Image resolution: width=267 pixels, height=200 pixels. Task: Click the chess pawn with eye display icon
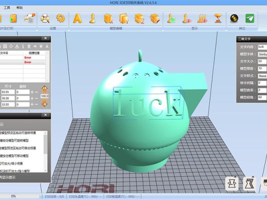click(x=187, y=19)
